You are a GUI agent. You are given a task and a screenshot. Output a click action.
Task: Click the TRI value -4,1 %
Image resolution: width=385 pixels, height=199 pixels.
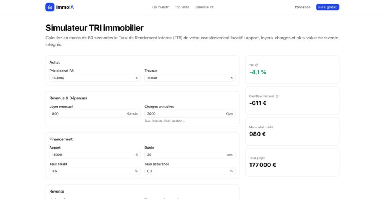click(x=258, y=72)
